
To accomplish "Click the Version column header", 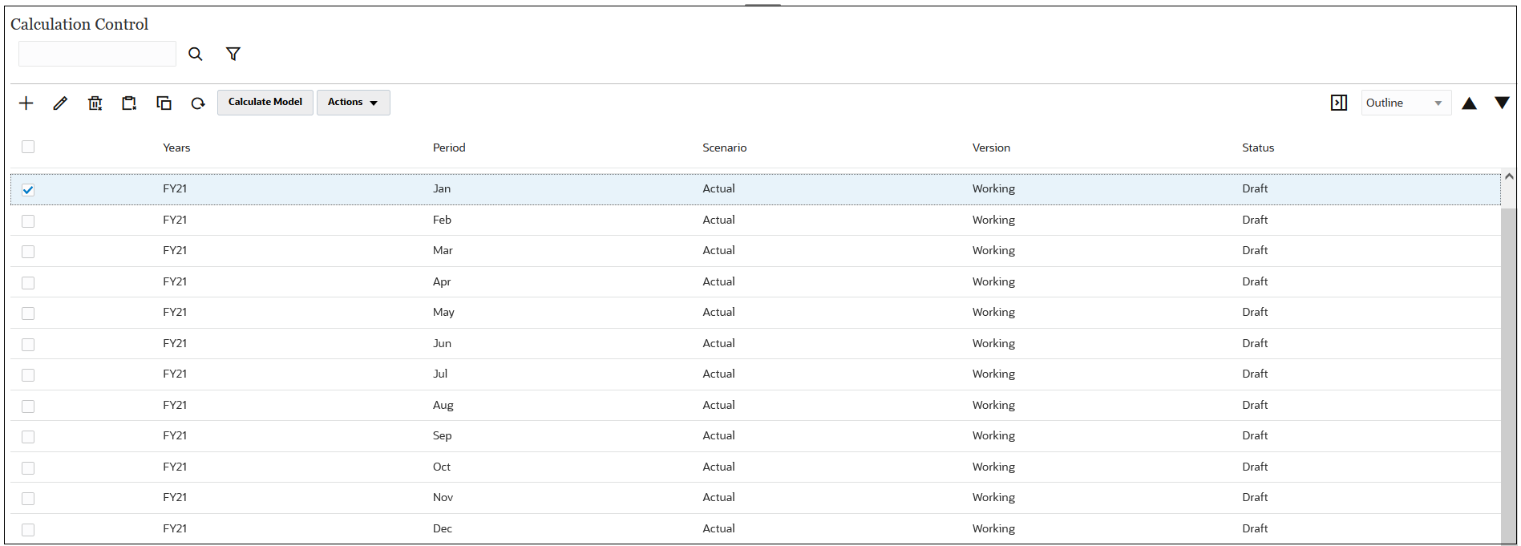I will coord(991,148).
